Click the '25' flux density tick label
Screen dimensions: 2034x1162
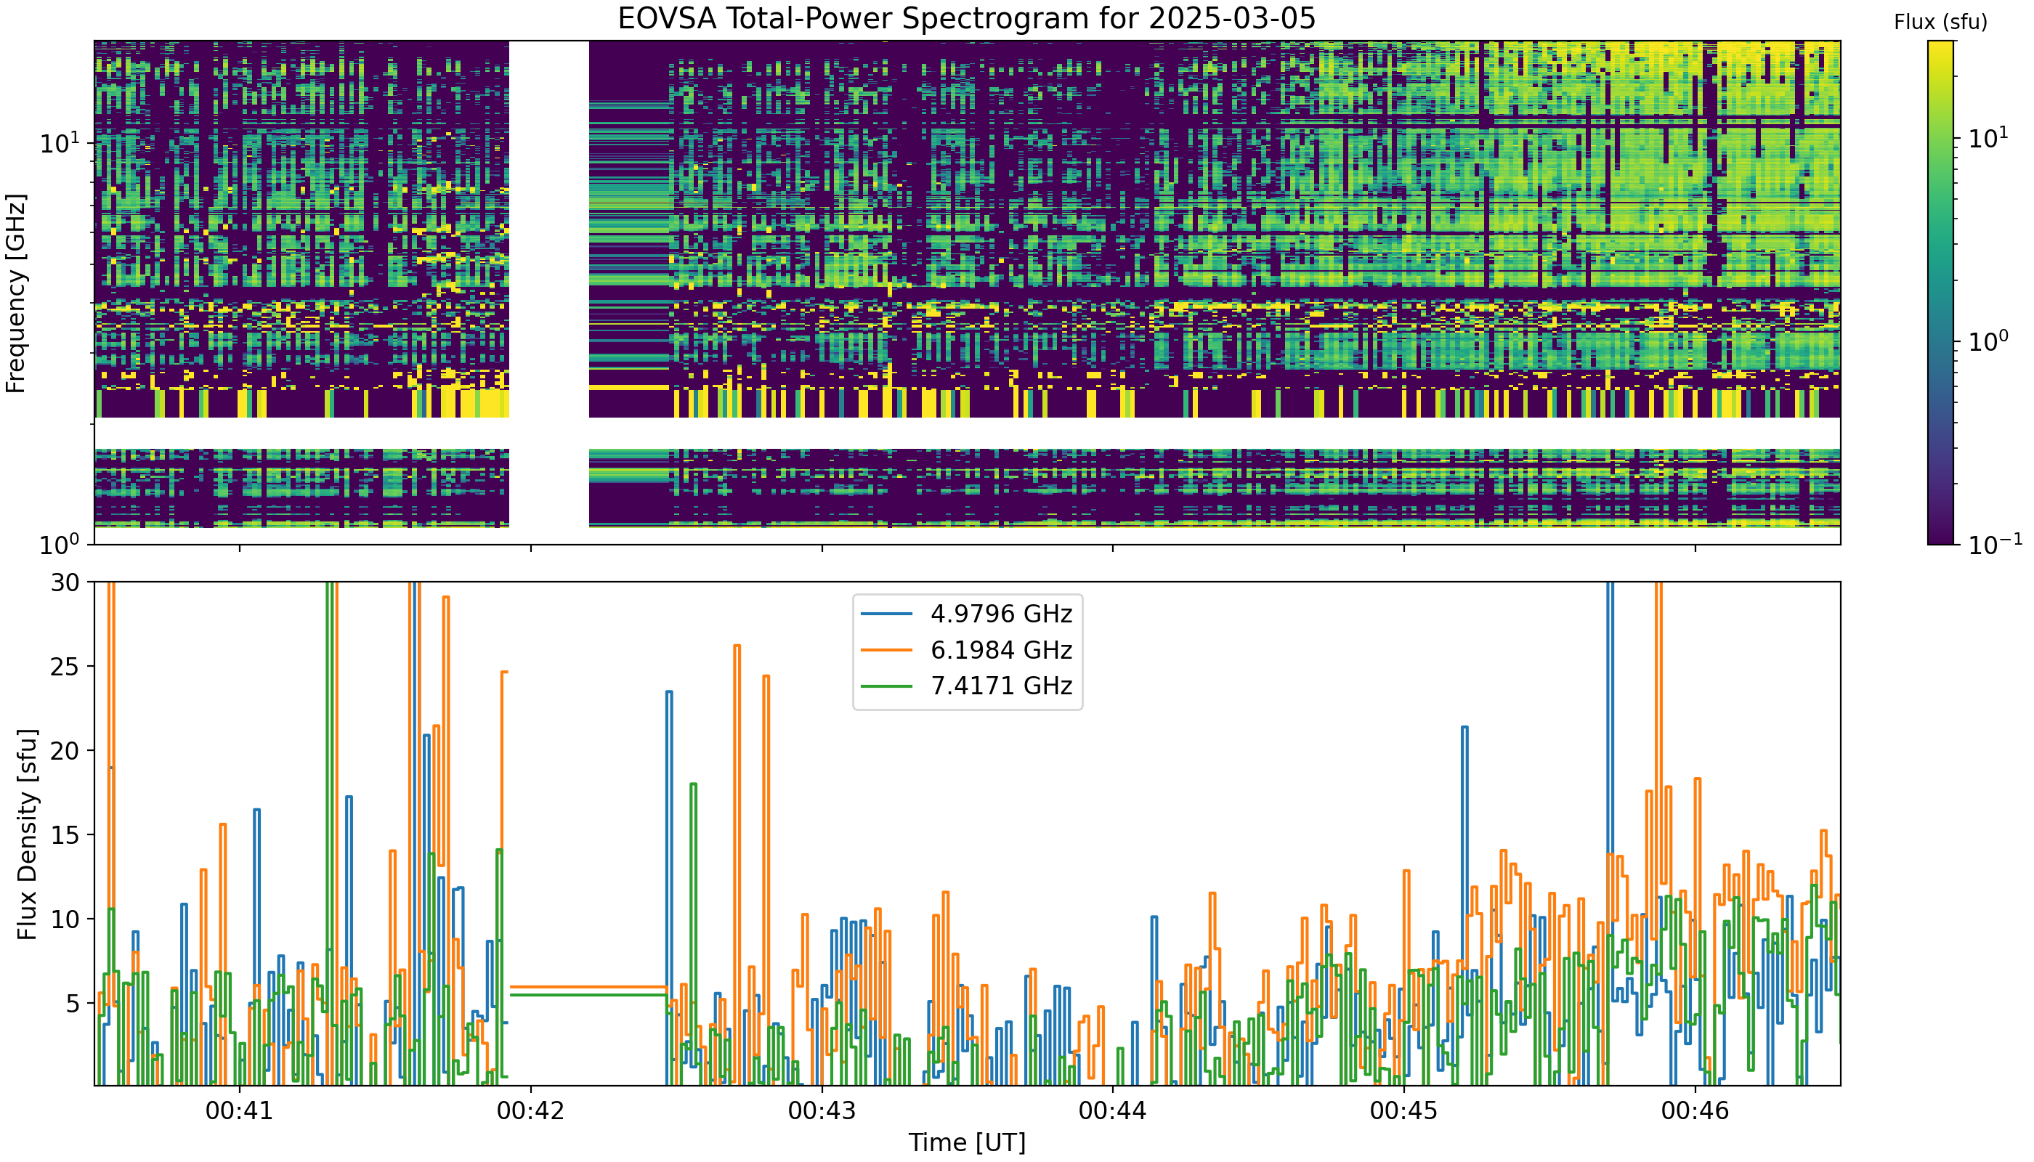click(65, 667)
